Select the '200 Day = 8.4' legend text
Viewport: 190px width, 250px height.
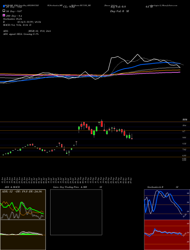tap(14, 16)
